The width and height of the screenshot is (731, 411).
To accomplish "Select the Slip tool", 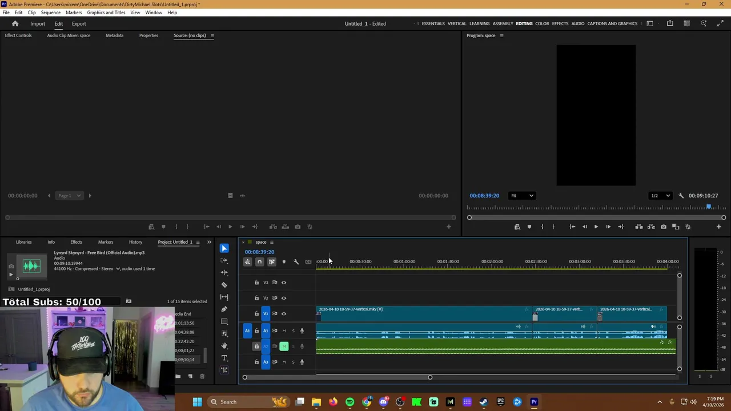I will (x=224, y=297).
